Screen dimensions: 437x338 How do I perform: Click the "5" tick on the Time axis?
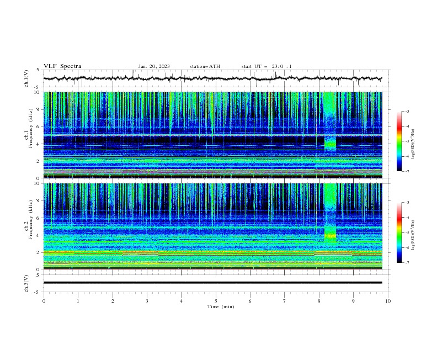point(216,301)
